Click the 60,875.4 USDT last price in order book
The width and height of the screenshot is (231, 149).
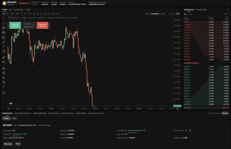[x=192, y=63]
